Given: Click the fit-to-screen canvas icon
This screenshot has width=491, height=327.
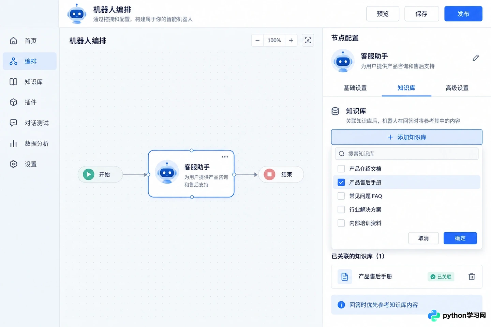Looking at the screenshot, I should click(308, 40).
